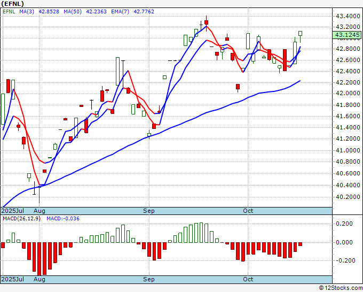Screen dimensions: 363x292
Task: Click the MA(50) legend label
Action: tap(73, 12)
